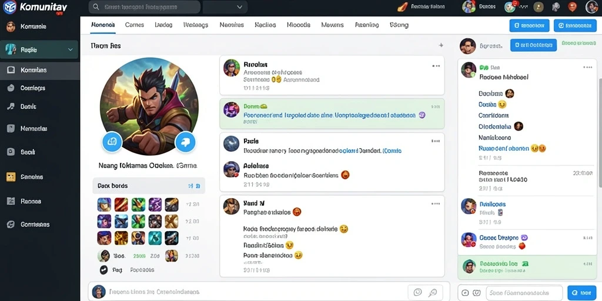
Task: Open the three-dot menu on 'Gaoec Druigne' chat row
Action: point(587,238)
